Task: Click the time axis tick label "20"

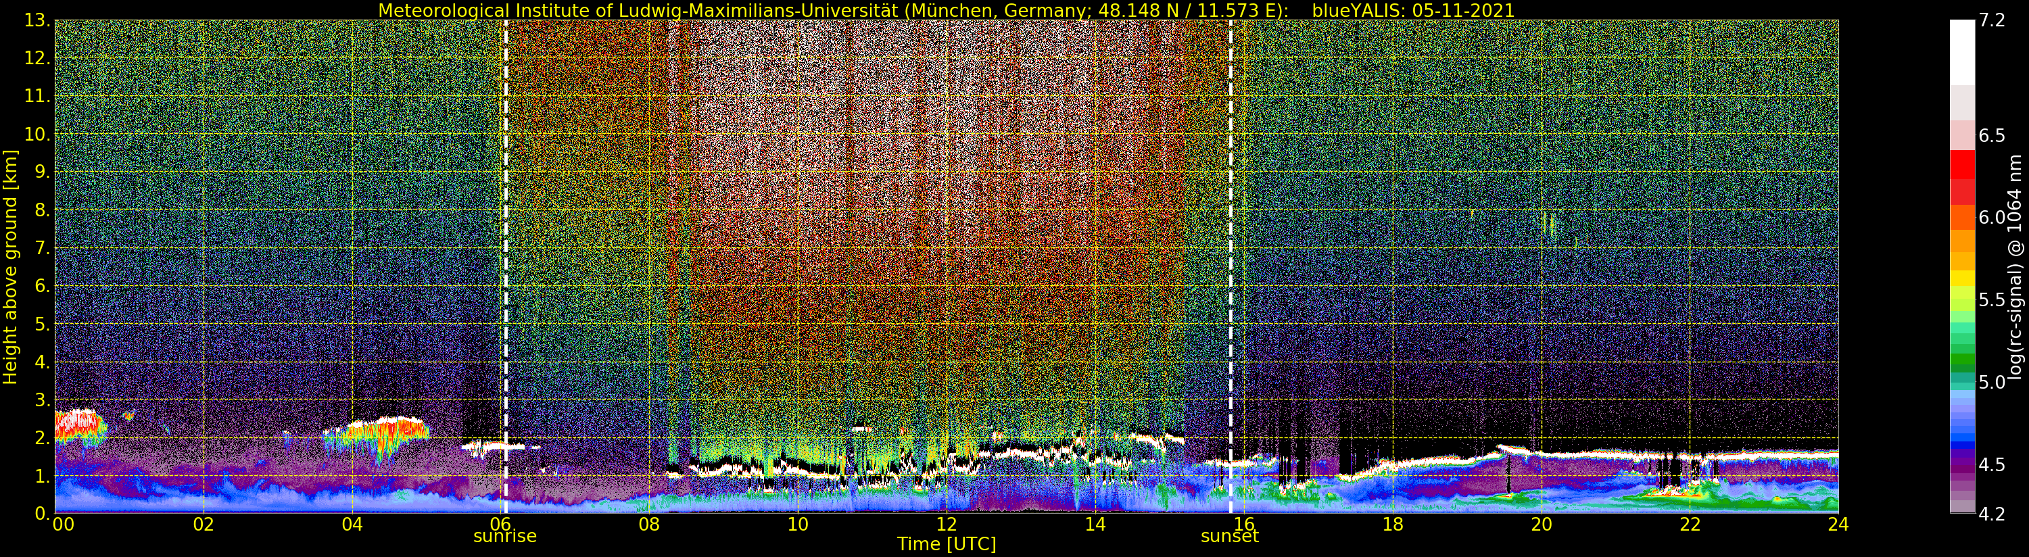Action: (x=1541, y=524)
